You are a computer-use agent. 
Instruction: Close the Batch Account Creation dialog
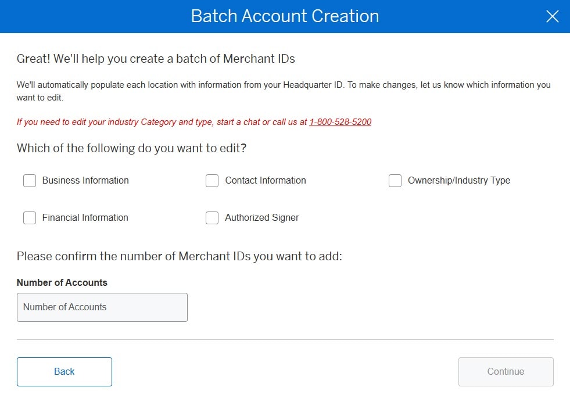pos(552,16)
